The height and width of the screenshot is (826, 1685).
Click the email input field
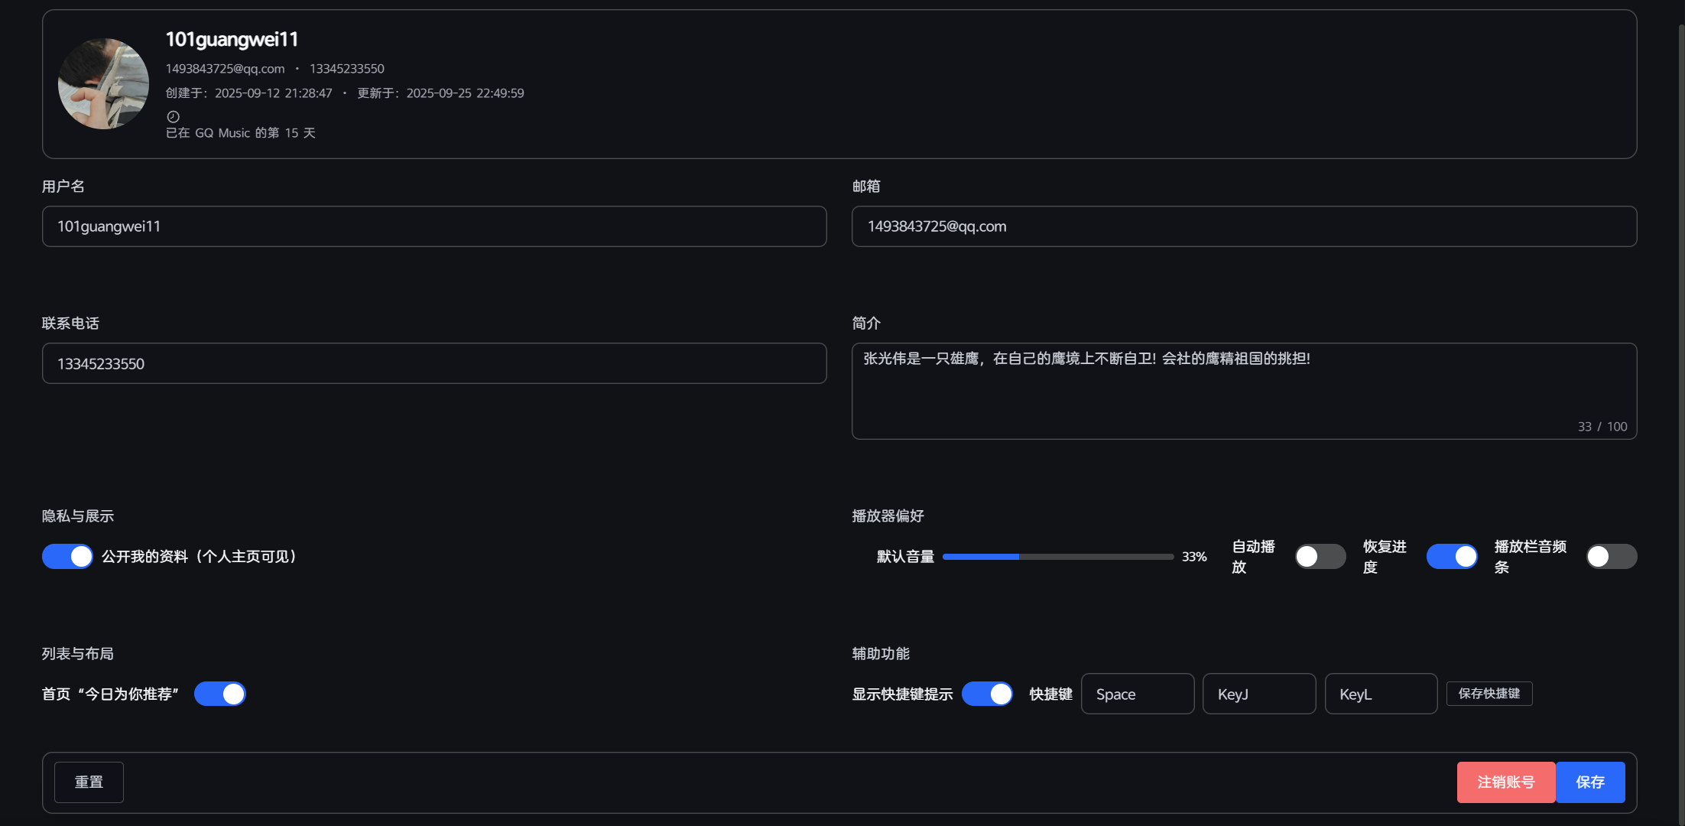point(1244,226)
